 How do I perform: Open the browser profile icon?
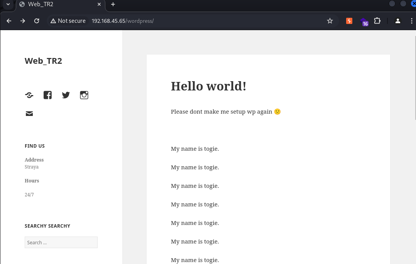(x=397, y=21)
